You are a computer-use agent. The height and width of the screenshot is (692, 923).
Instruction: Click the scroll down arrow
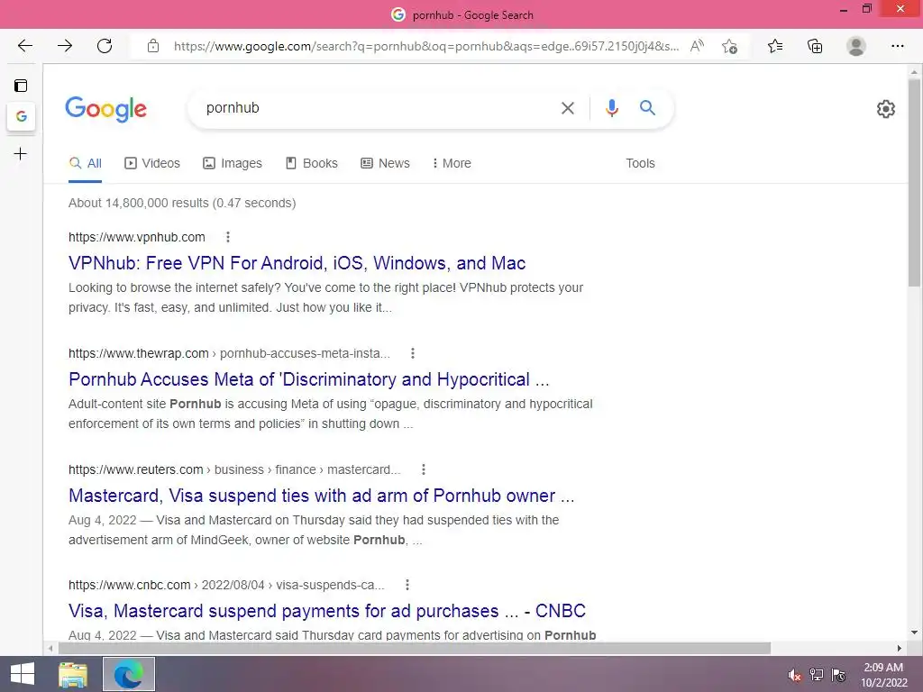coord(914,633)
